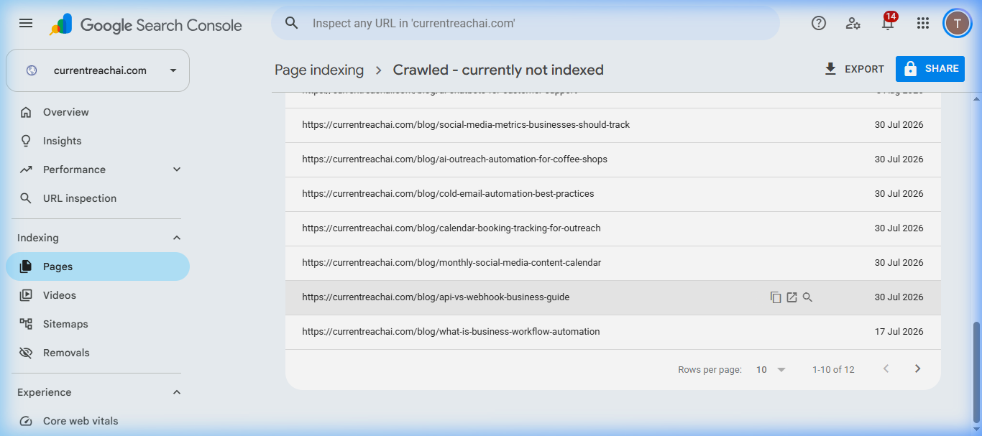Viewport: 982px width, 436px height.
Task: Click the vertical page scrollbar thumb
Action: click(x=976, y=372)
